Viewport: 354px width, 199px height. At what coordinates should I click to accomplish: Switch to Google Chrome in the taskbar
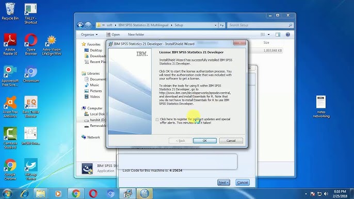point(76,193)
